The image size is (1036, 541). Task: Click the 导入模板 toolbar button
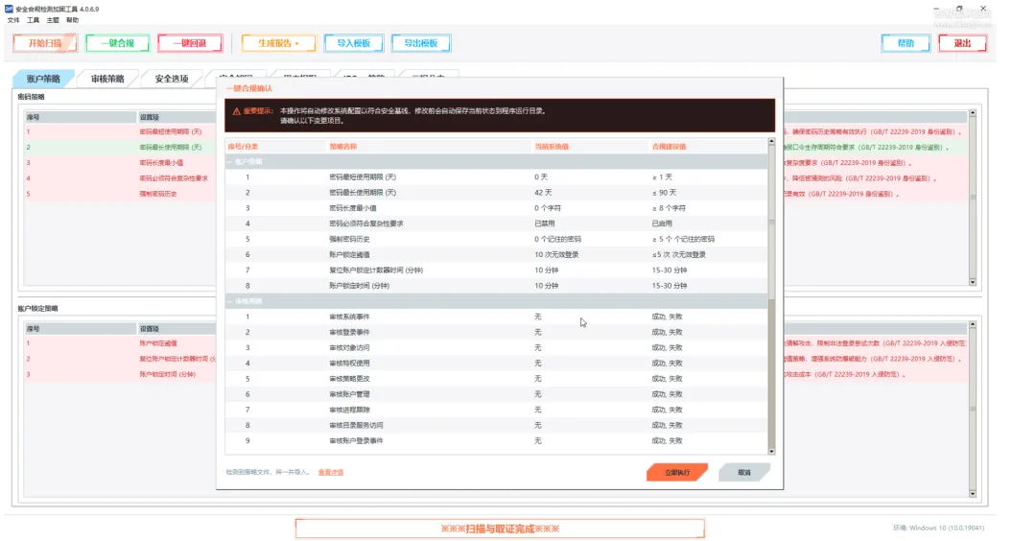pos(353,43)
